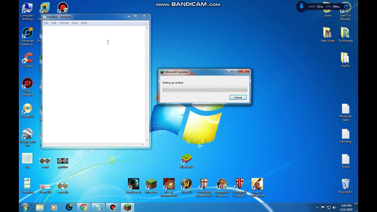This screenshot has height=212, width=377.
Task: Open the caracalla coin image file
Action: [63, 188]
